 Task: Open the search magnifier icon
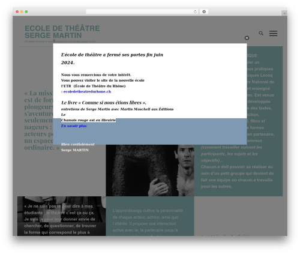tap(261, 33)
